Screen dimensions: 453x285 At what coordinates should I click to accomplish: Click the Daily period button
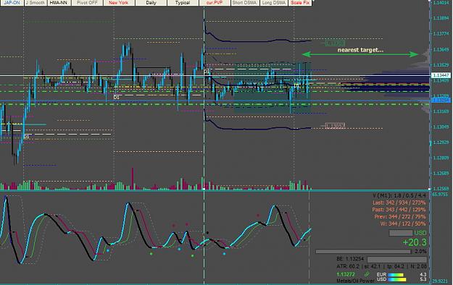coord(151,3)
